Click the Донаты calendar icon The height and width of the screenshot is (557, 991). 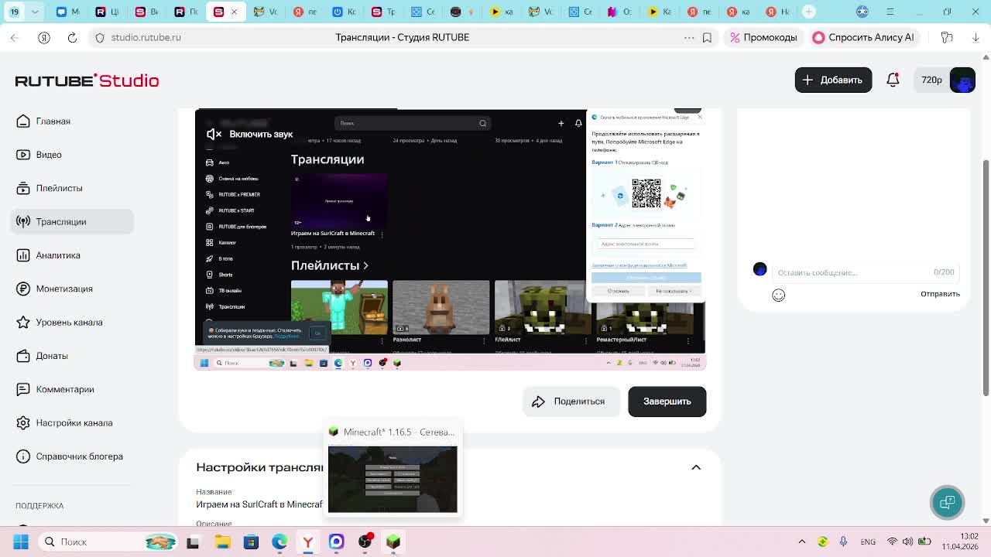point(23,356)
